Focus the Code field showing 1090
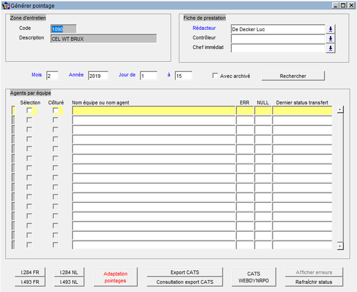 [x=63, y=29]
